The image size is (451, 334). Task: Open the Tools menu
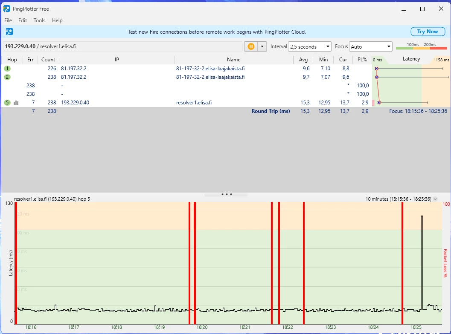39,20
